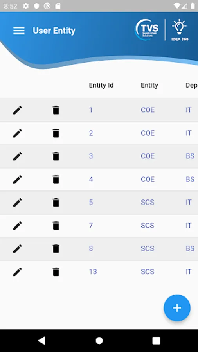The height and width of the screenshot is (352, 198).
Task: Click BS department in row 4
Action: pyautogui.click(x=190, y=180)
